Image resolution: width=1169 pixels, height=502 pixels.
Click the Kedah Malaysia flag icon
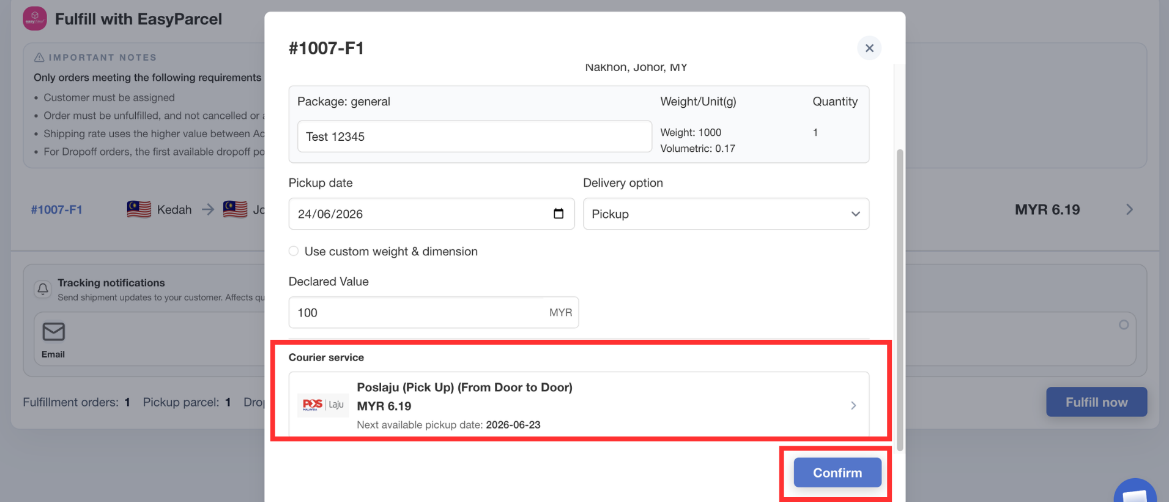pyautogui.click(x=139, y=209)
